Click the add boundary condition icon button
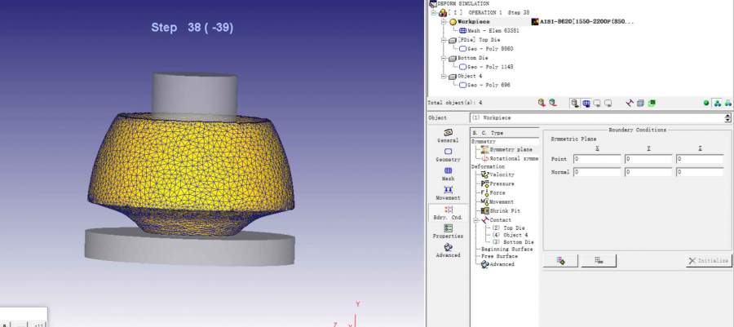The height and width of the screenshot is (327, 734). pyautogui.click(x=561, y=260)
